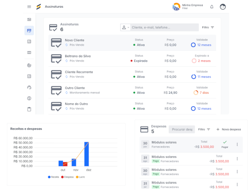Click the Nome do Outro client name
Viewport: 252px width, 194px height.
pyautogui.click(x=76, y=104)
